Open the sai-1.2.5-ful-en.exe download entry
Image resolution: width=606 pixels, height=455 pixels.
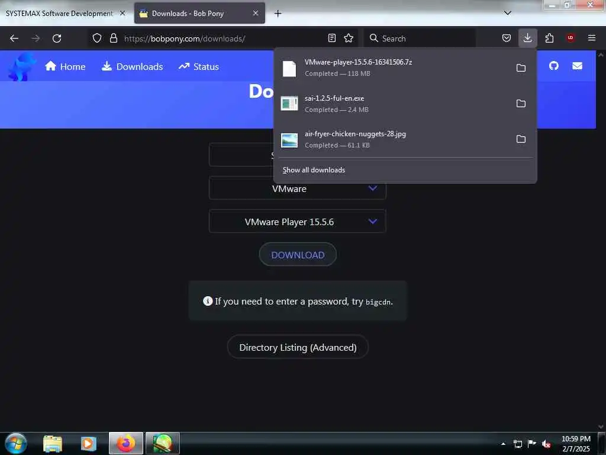(394, 104)
